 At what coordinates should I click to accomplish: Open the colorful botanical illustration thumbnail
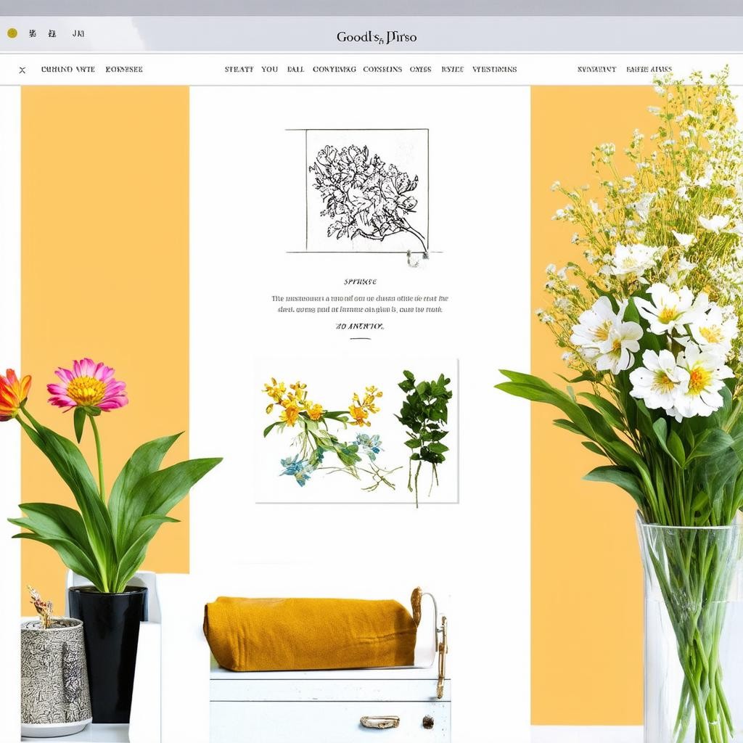coord(356,430)
